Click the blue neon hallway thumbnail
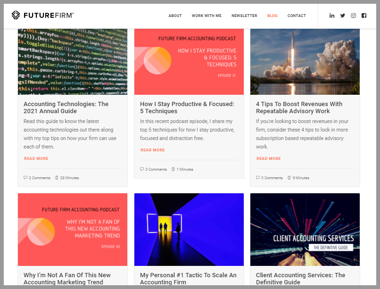This screenshot has height=289, width=380. (189, 230)
